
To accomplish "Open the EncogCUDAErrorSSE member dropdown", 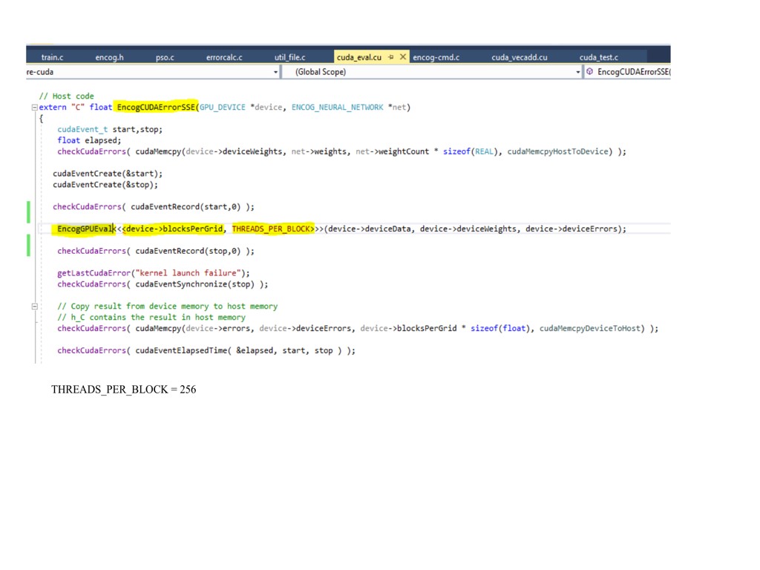I will [633, 72].
